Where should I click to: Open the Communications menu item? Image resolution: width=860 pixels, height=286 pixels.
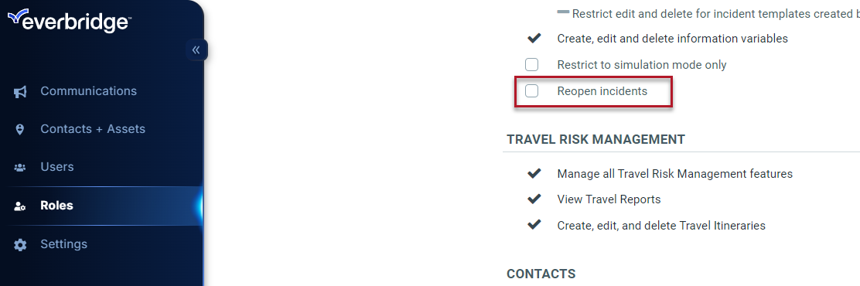[88, 91]
